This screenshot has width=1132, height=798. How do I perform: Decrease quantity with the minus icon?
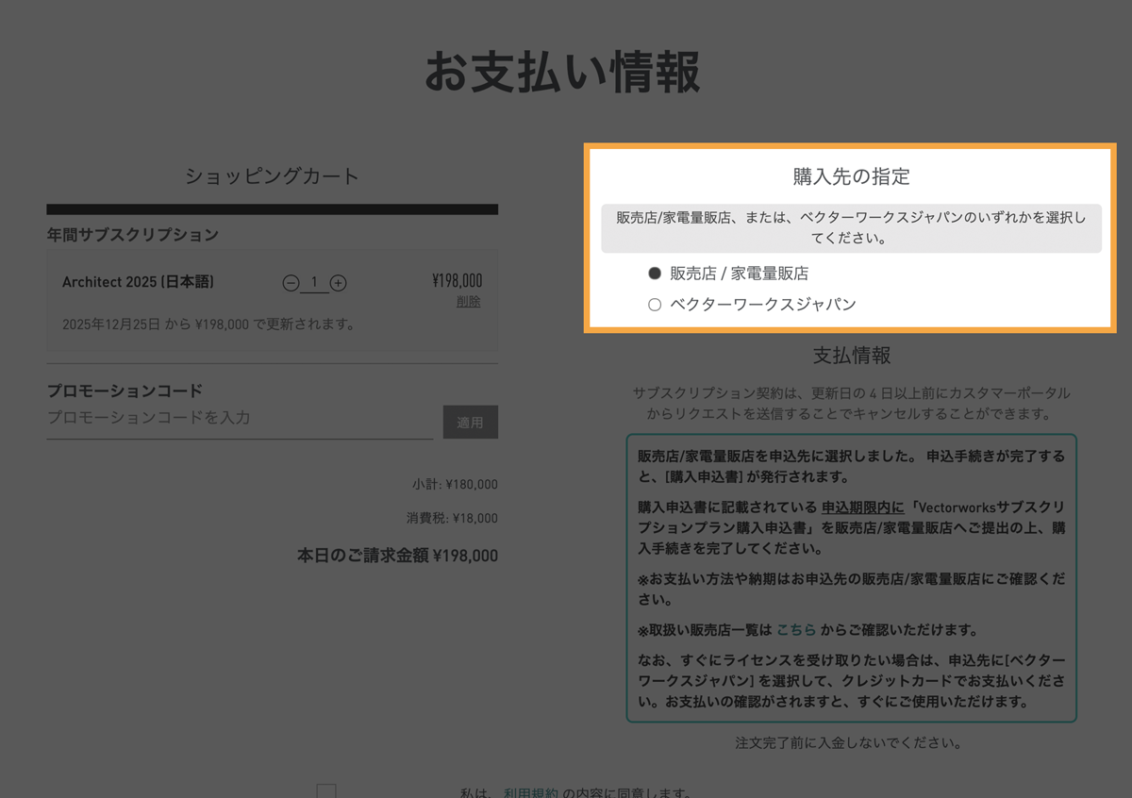[291, 283]
